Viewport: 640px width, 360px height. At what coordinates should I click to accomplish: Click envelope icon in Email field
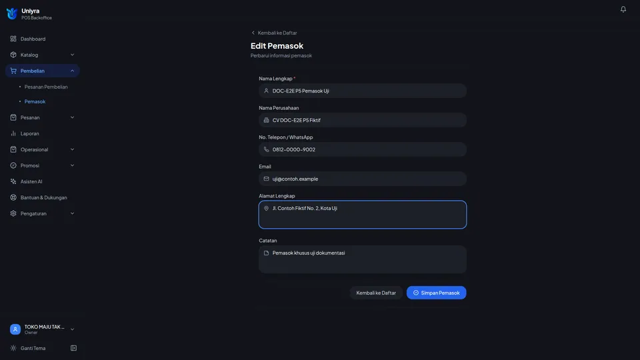pyautogui.click(x=266, y=179)
